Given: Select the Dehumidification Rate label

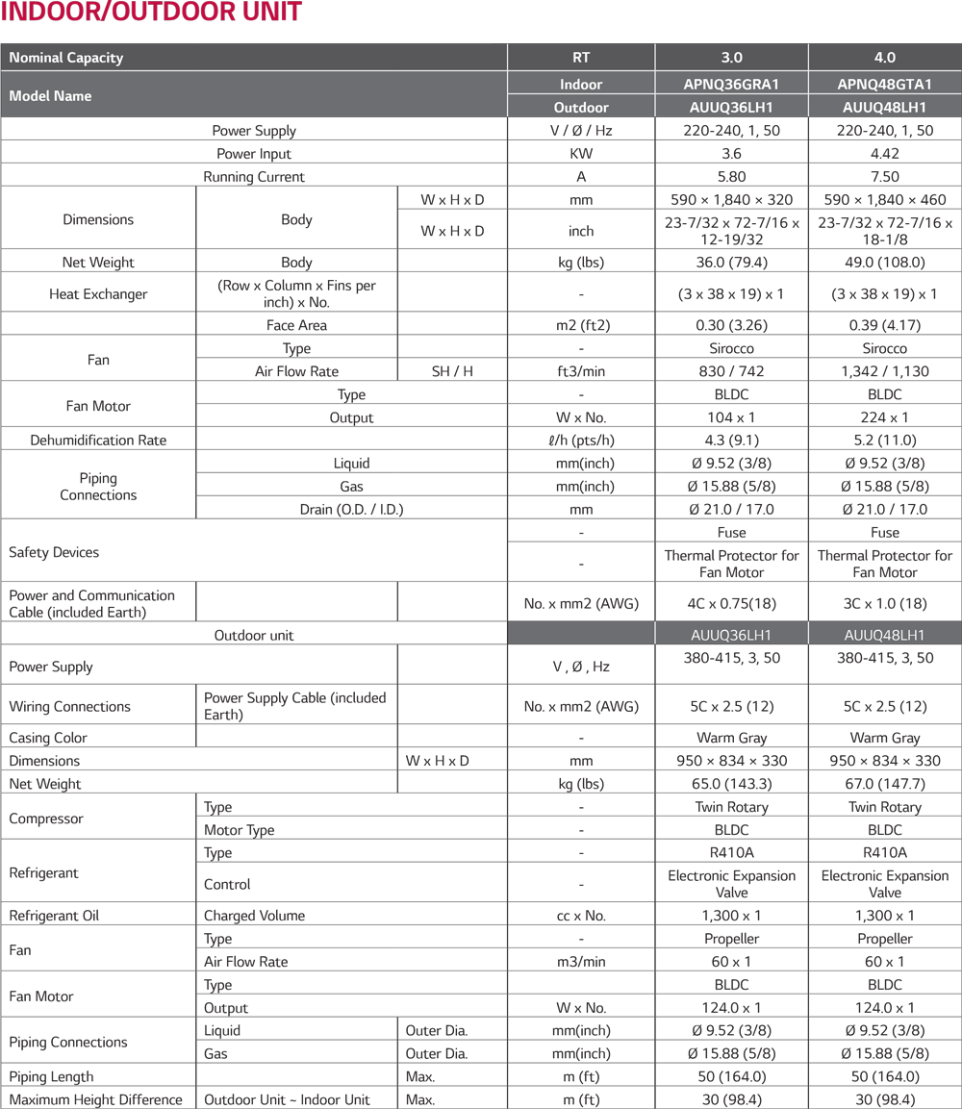Looking at the screenshot, I should [98, 440].
